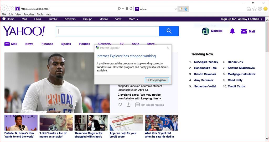269x142 pixels.
Task: Open Flickr from the purple bar
Action: click(x=38, y=19)
